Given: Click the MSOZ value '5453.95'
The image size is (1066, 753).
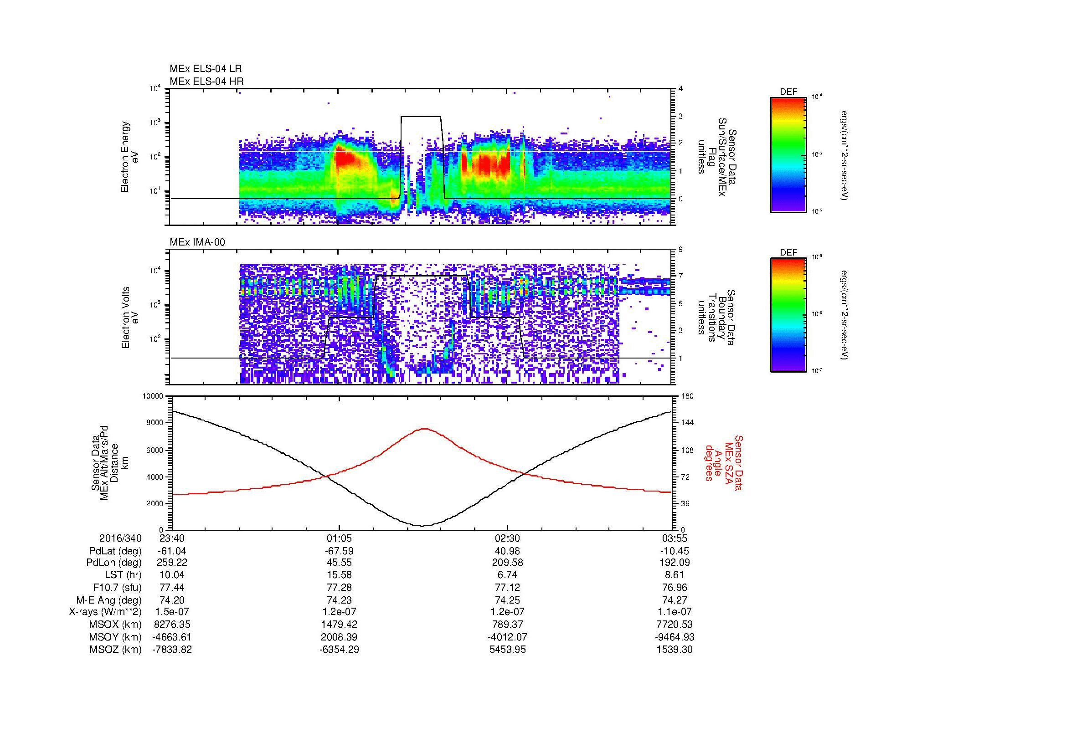Looking at the screenshot, I should 507,650.
